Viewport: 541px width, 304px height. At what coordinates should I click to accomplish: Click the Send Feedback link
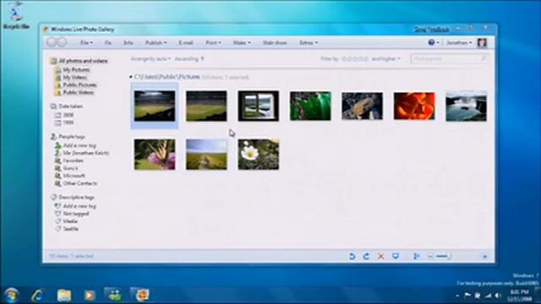tap(432, 30)
